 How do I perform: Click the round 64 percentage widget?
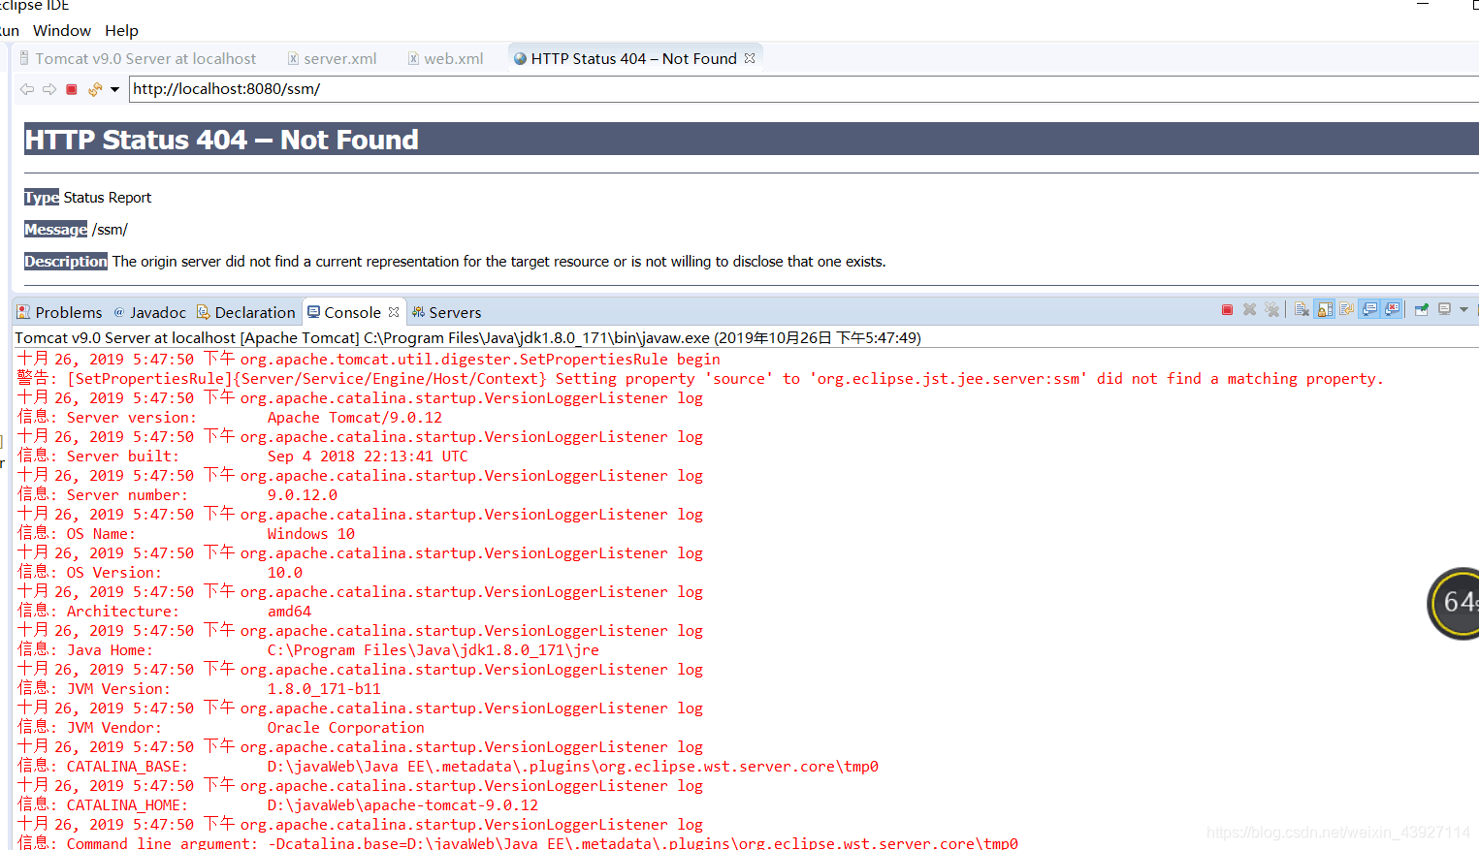click(1454, 603)
